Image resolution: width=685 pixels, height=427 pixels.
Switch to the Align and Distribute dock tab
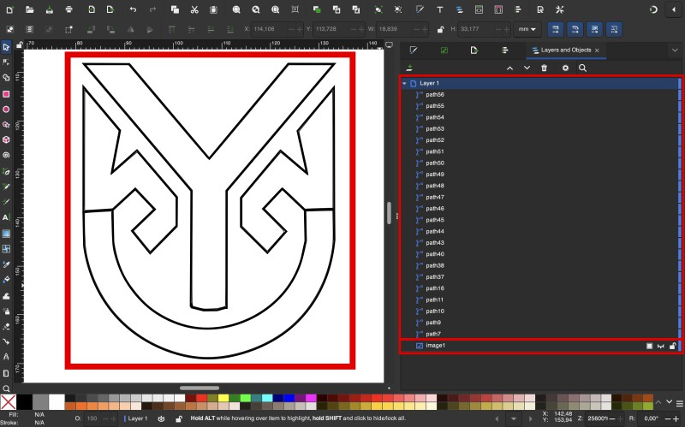tap(505, 50)
